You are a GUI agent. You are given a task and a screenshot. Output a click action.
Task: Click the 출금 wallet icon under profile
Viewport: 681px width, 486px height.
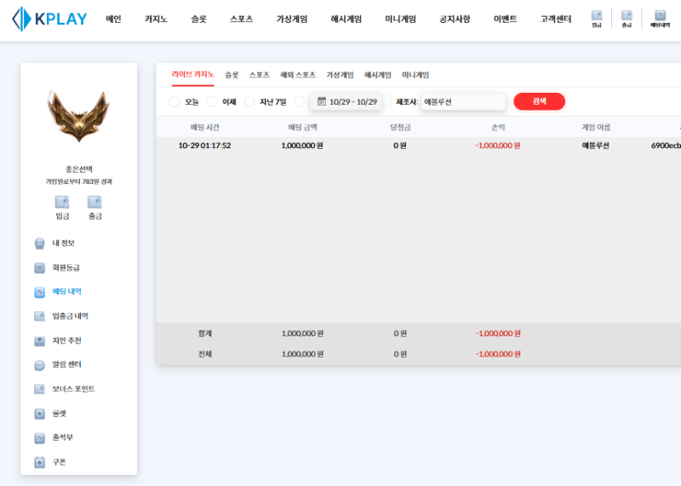click(x=94, y=203)
